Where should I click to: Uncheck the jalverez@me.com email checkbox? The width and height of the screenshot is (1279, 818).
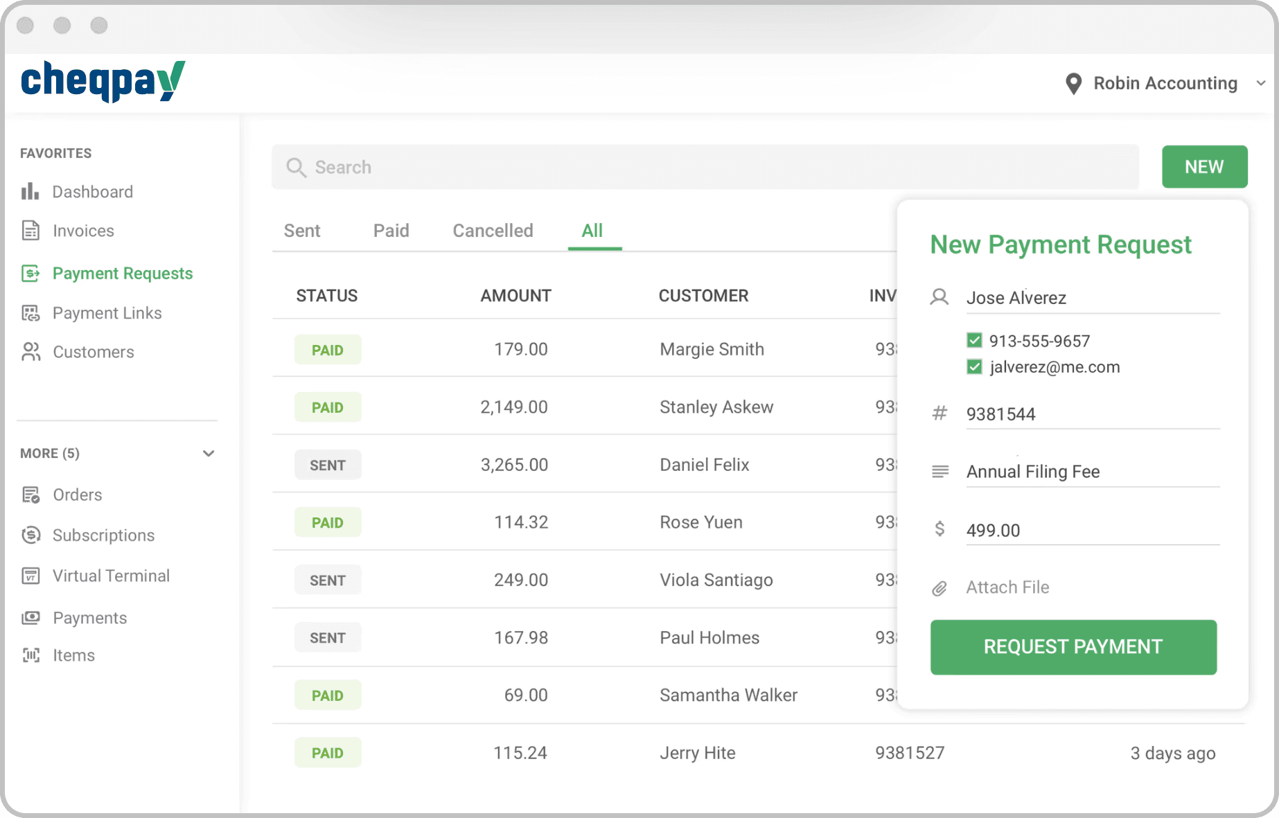point(974,366)
